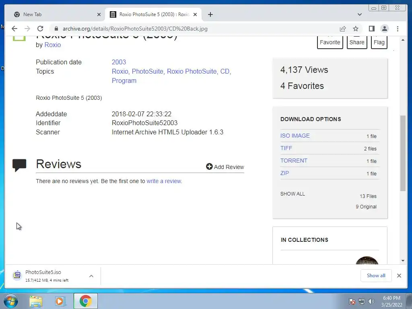This screenshot has width=412, height=309.
Task: Click the 9 Original text
Action: [x=366, y=207]
